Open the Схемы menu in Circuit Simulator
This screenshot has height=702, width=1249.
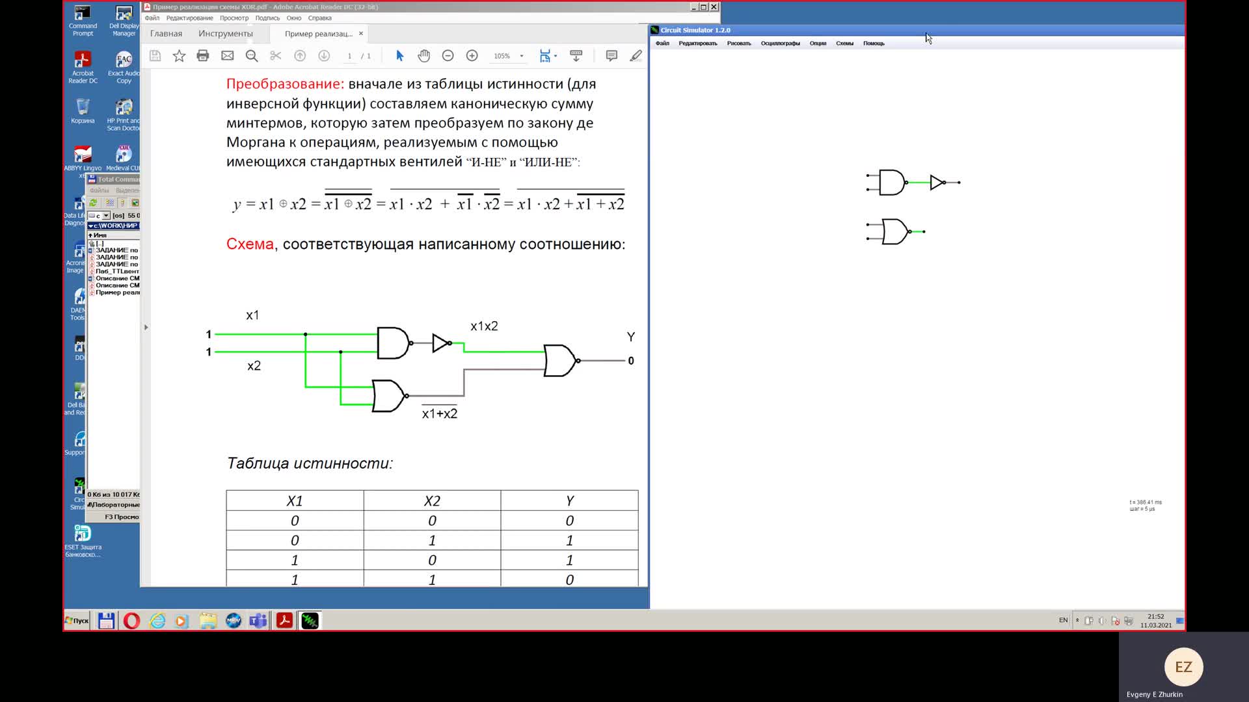(844, 44)
